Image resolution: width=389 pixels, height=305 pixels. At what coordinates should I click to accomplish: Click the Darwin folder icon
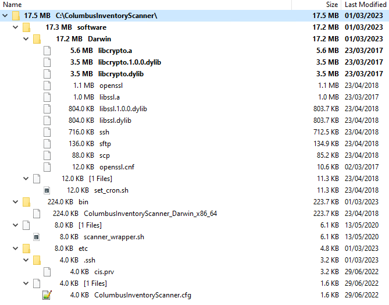(37, 39)
